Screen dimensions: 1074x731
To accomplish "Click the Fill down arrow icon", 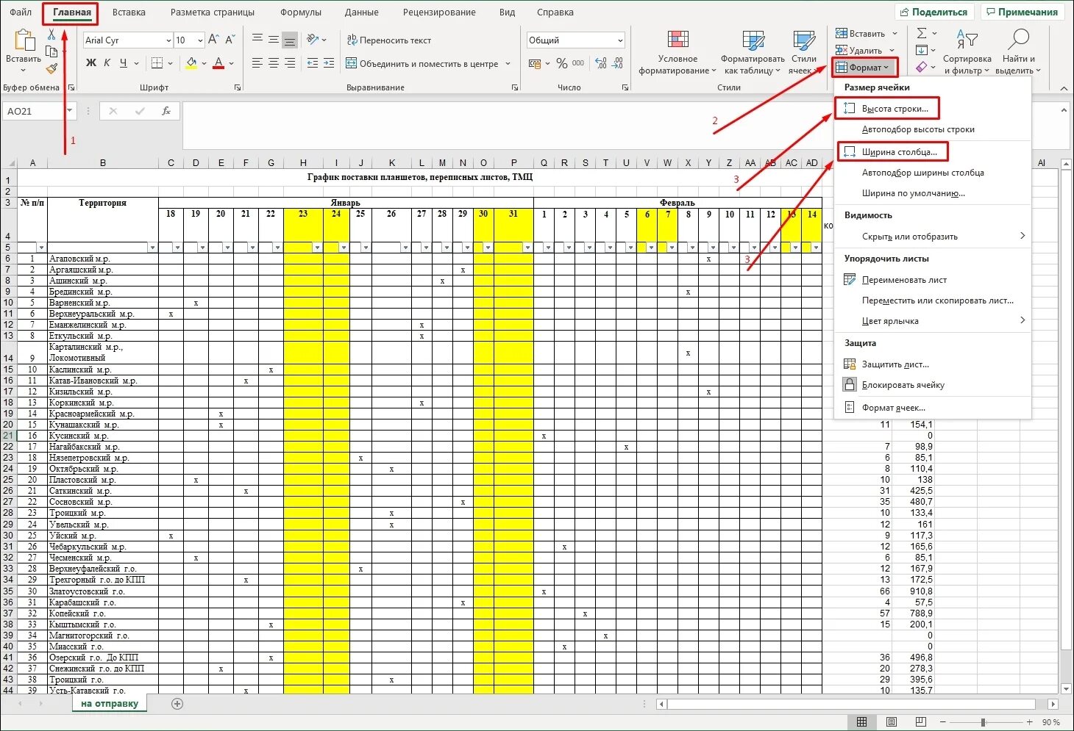I will tap(922, 51).
